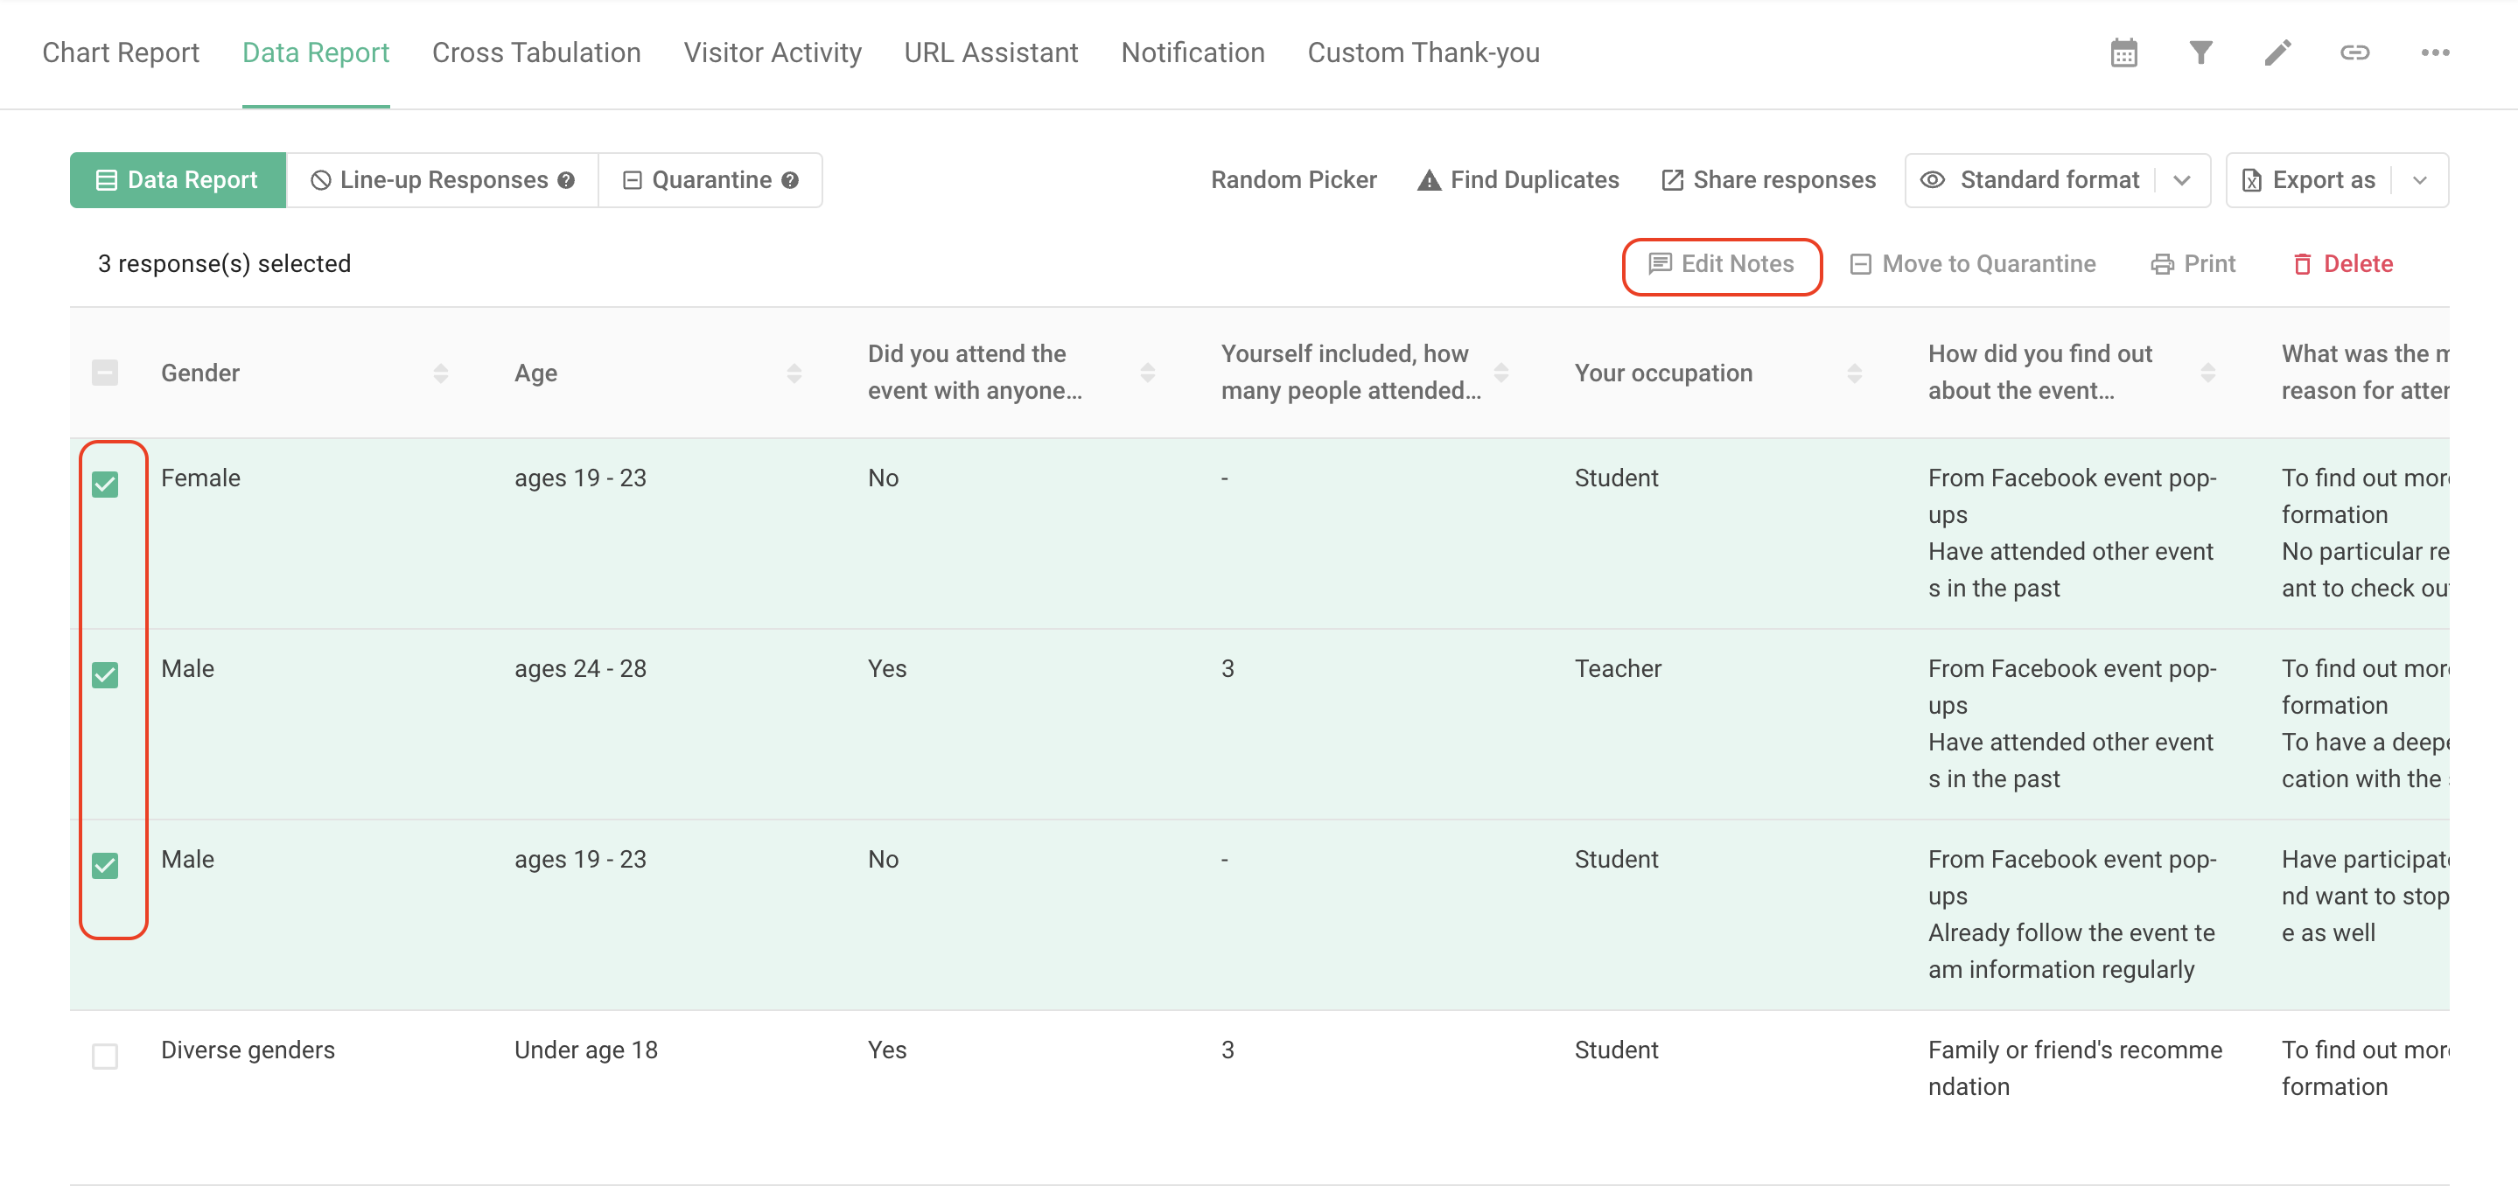Click the 'Female' gender cell
The height and width of the screenshot is (1186, 2518).
coord(200,478)
